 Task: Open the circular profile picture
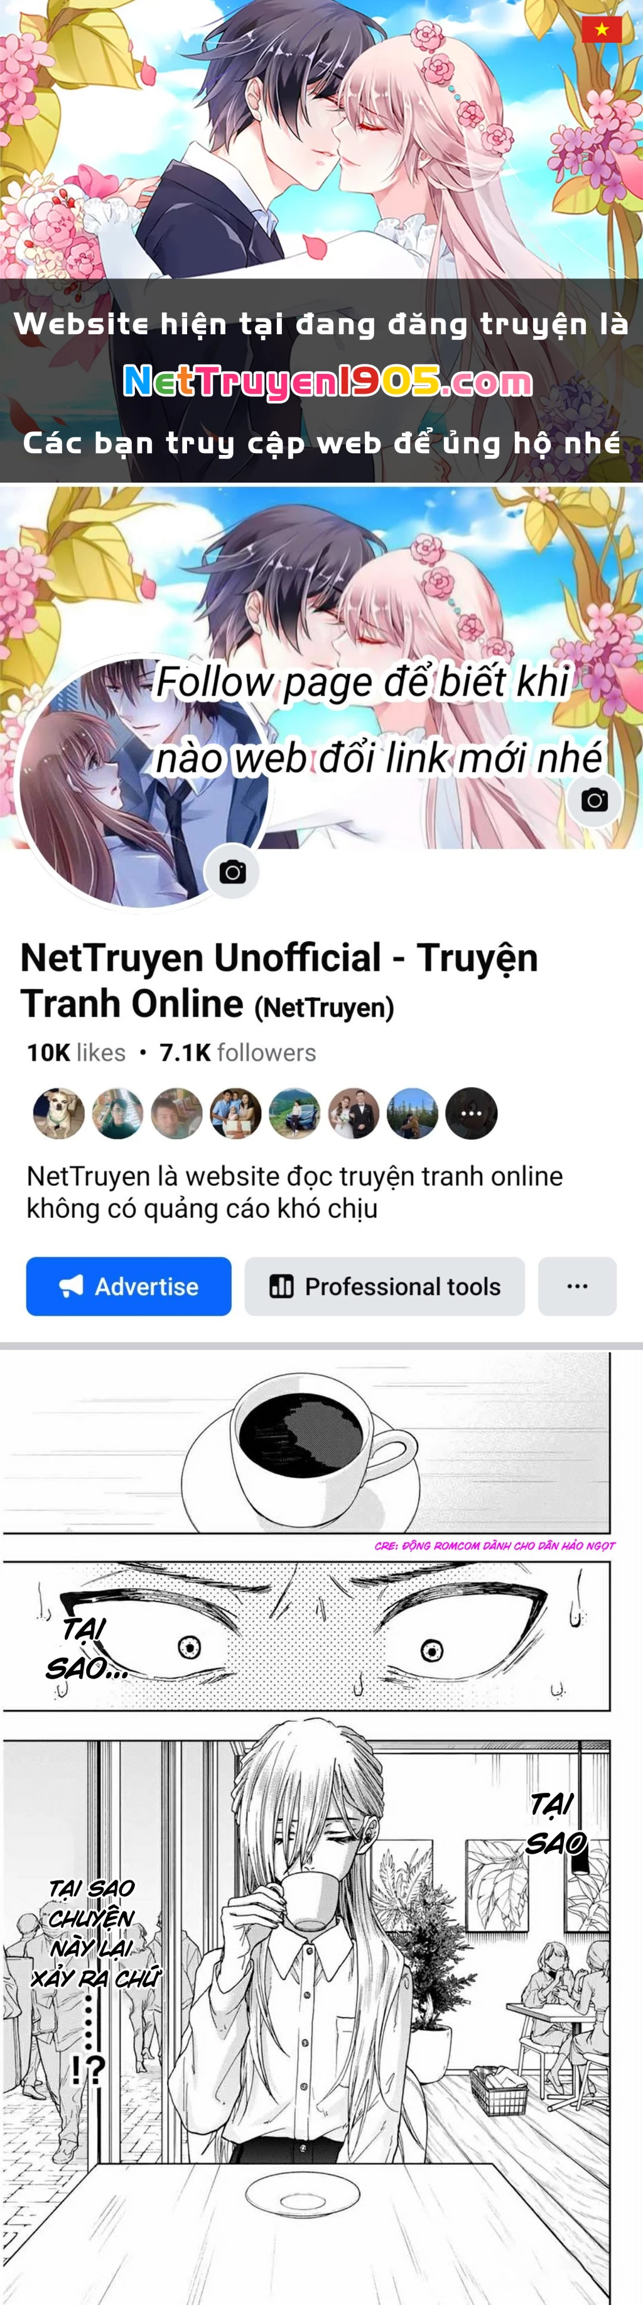(143, 782)
